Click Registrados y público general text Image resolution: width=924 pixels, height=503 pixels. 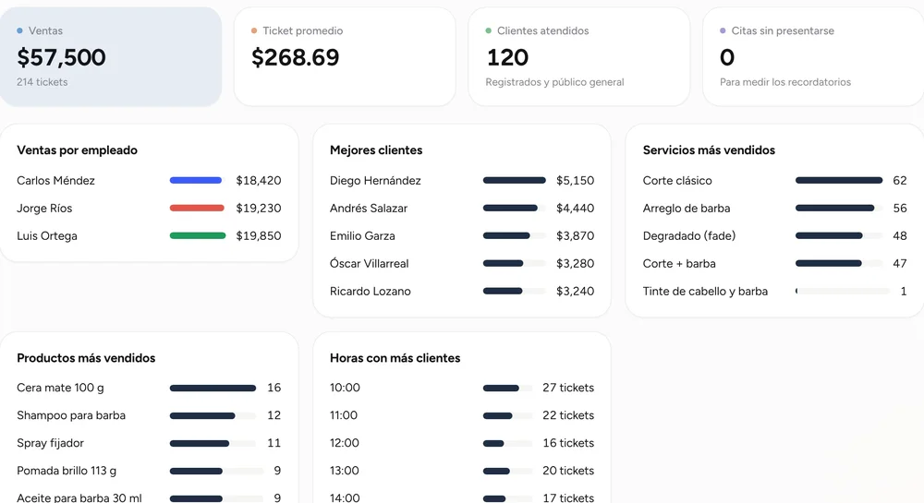click(x=554, y=82)
